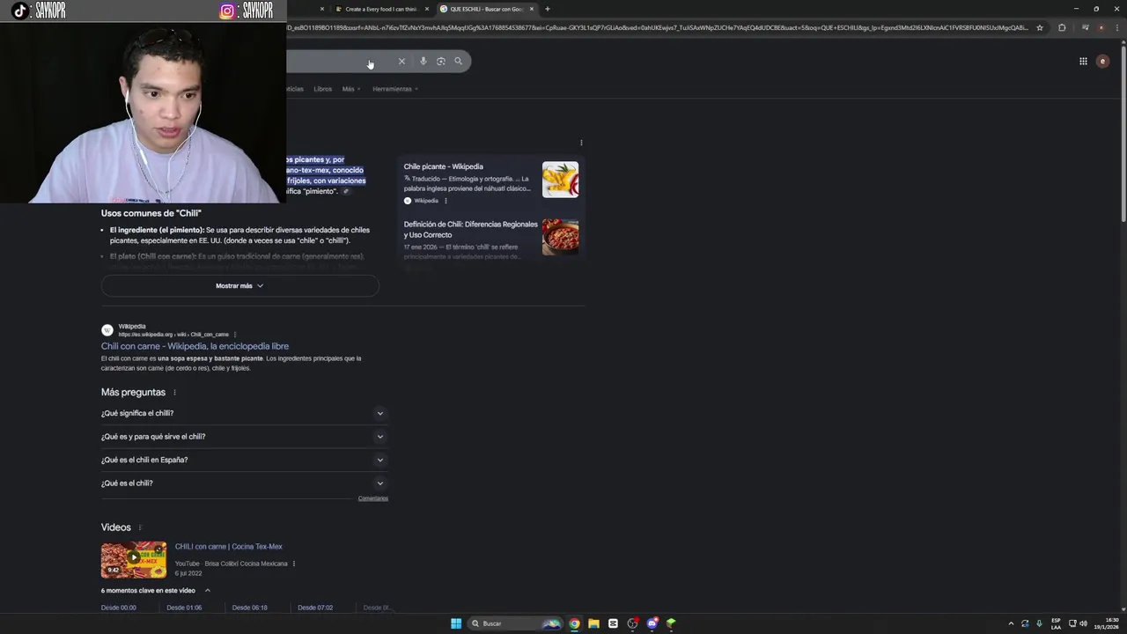This screenshot has height=634, width=1127.
Task: Open CapCut from the taskbar
Action: [x=613, y=623]
